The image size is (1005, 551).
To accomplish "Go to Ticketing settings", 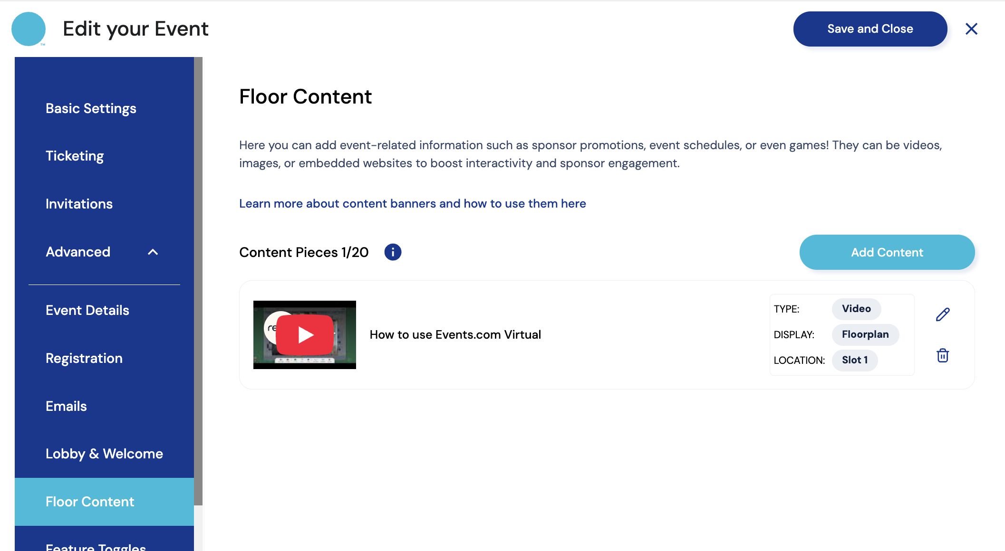I will pos(75,156).
